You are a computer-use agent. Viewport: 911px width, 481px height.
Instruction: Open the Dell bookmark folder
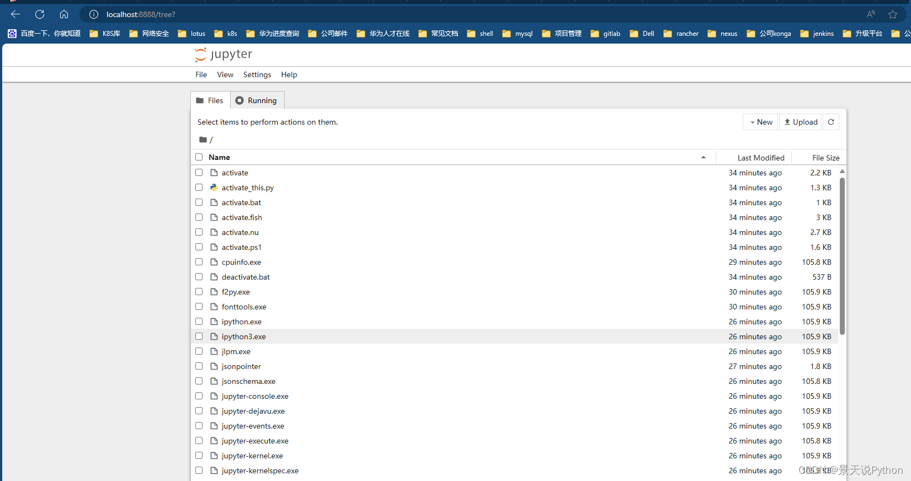click(642, 34)
